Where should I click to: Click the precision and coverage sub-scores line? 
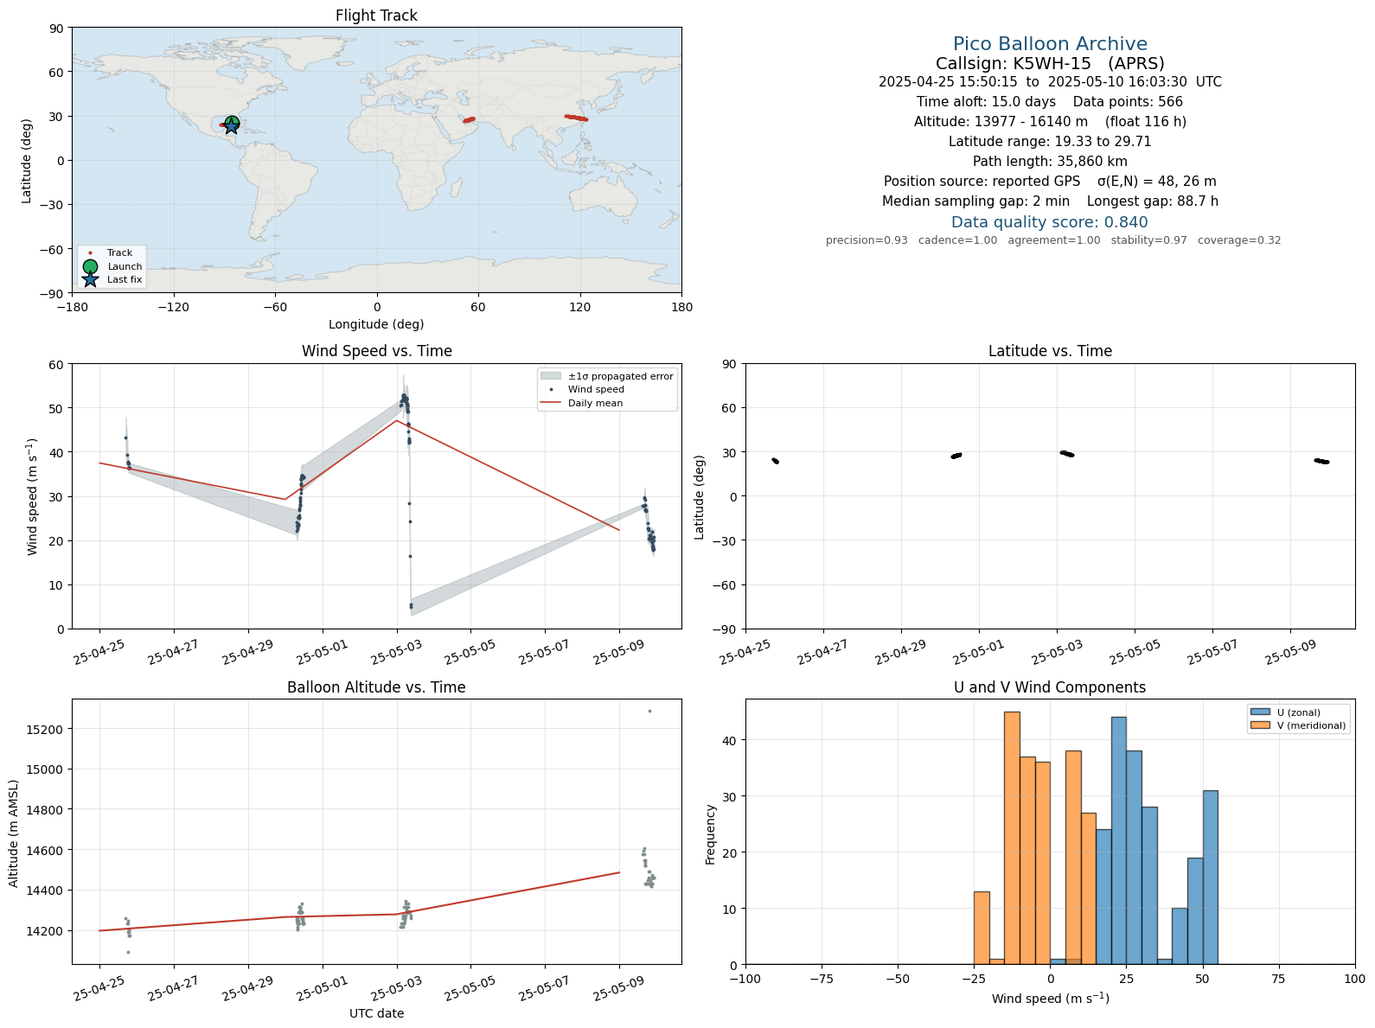click(x=1053, y=240)
